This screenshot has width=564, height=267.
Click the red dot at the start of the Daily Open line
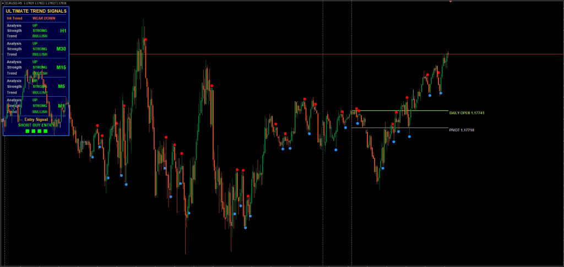(356, 109)
